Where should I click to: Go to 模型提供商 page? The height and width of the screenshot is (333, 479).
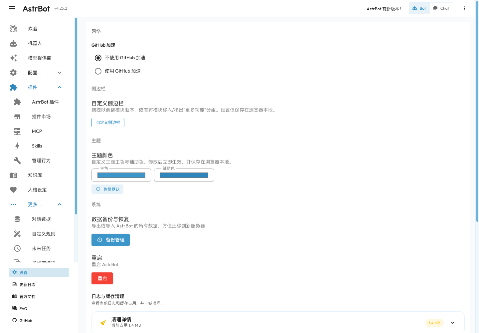coord(39,58)
